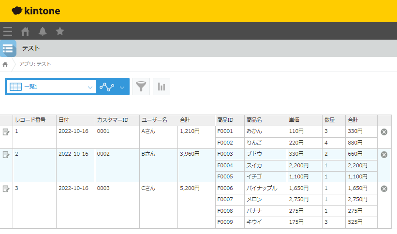Click the breadcrumb home icon

(x=5, y=65)
